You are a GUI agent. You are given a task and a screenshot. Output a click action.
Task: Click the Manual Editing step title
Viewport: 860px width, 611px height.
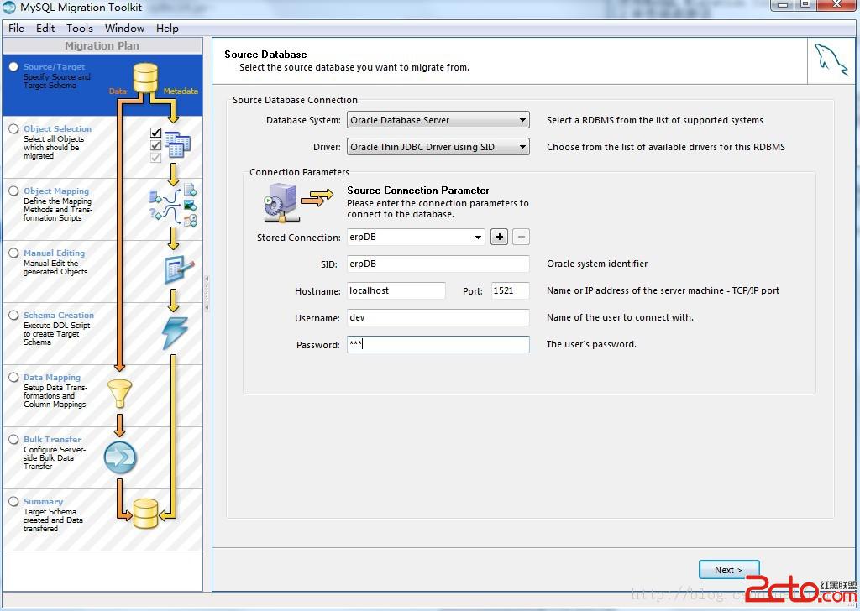54,253
